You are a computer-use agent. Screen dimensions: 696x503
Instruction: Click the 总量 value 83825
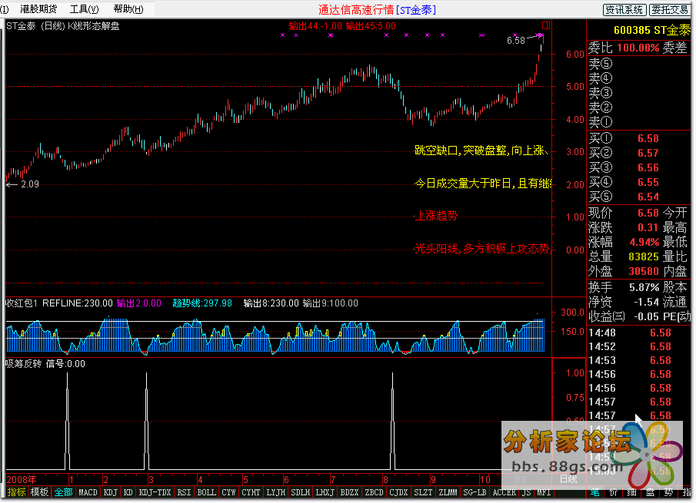coord(644,256)
